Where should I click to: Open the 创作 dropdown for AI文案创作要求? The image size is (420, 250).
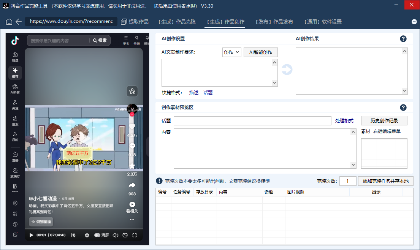[x=231, y=52]
